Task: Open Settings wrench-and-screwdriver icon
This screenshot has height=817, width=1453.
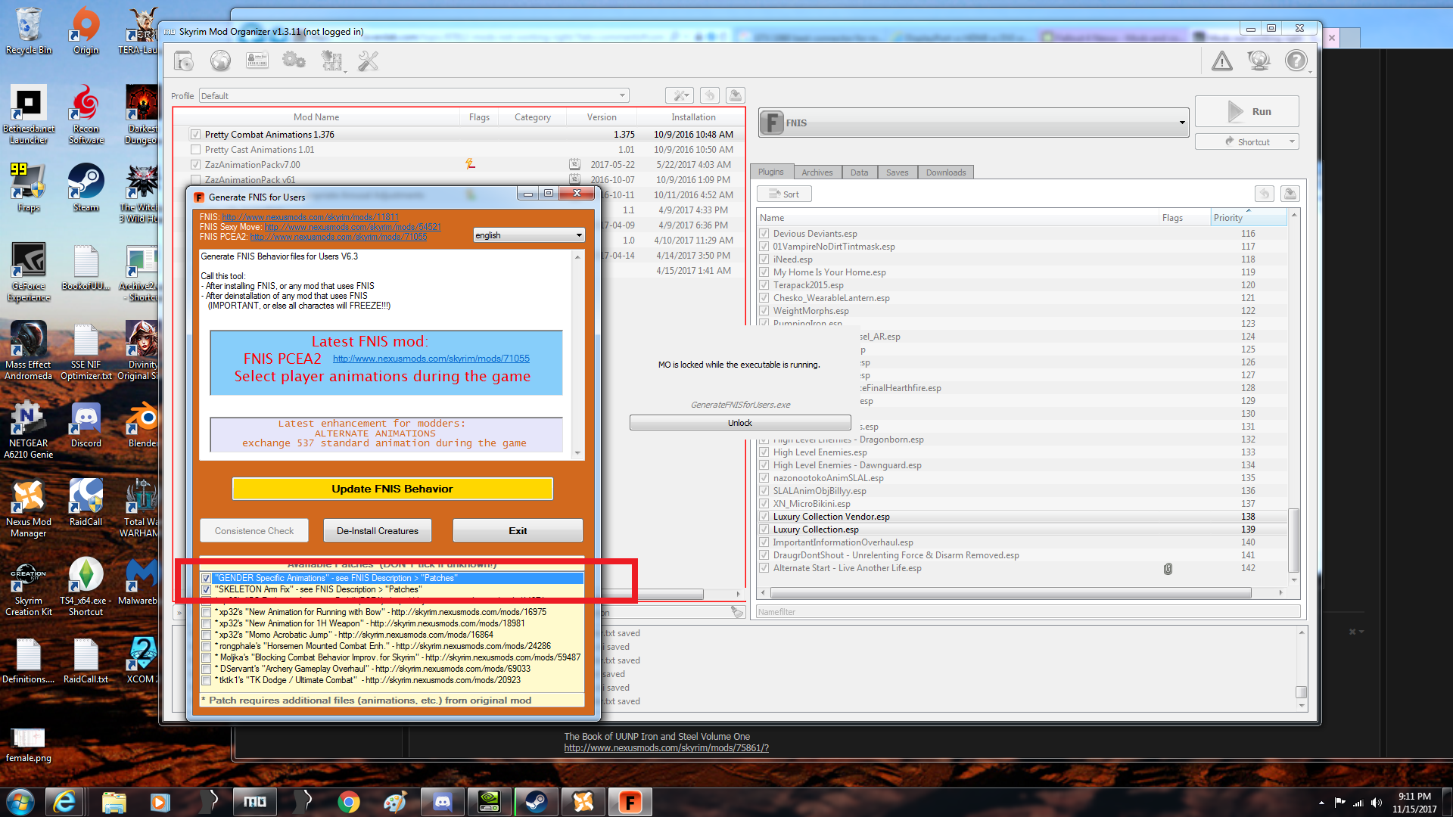Action: pyautogui.click(x=368, y=61)
